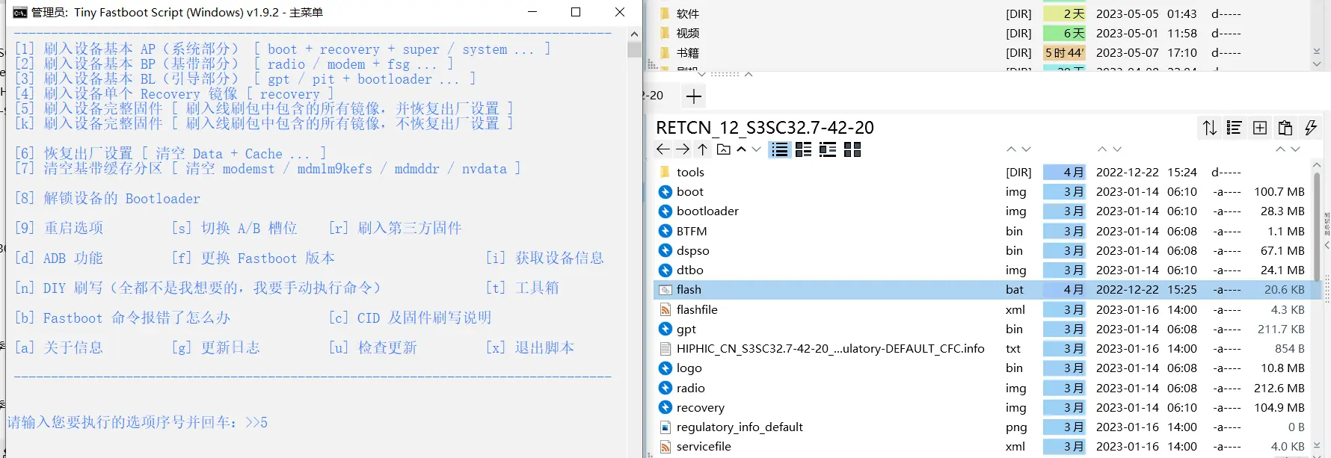Toggle the second view mode icon
The width and height of the screenshot is (1331, 458).
point(804,149)
